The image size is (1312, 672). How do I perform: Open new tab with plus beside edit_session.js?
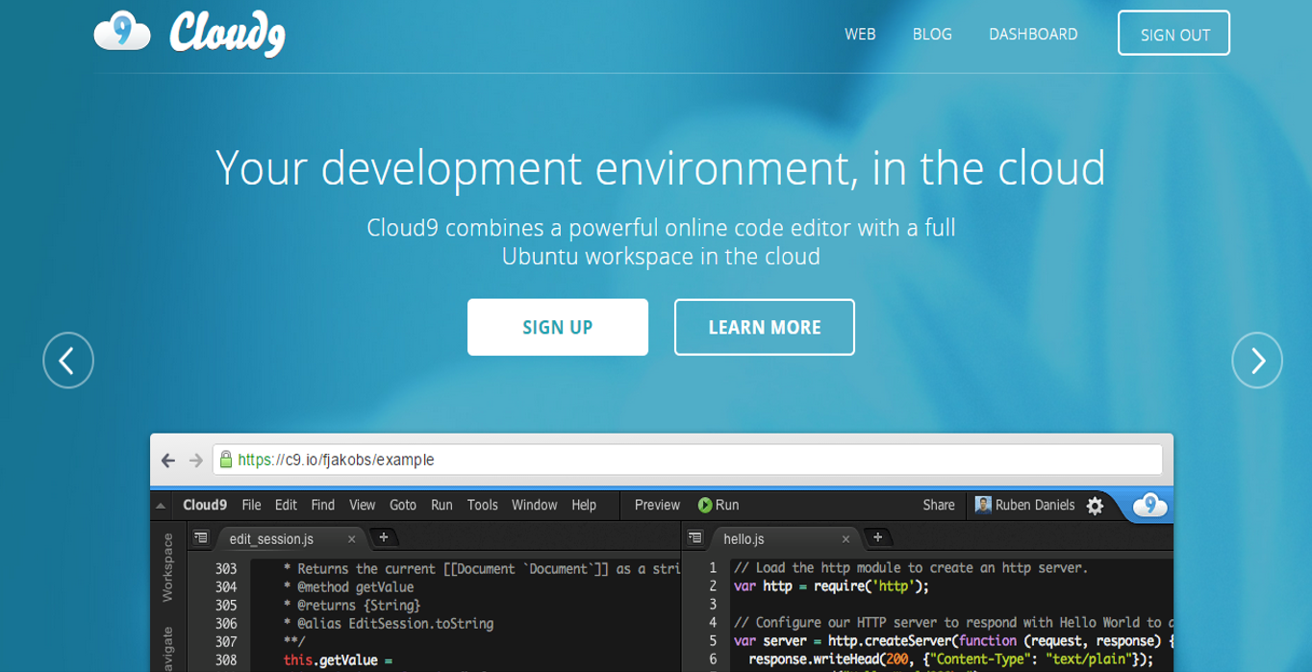click(383, 537)
